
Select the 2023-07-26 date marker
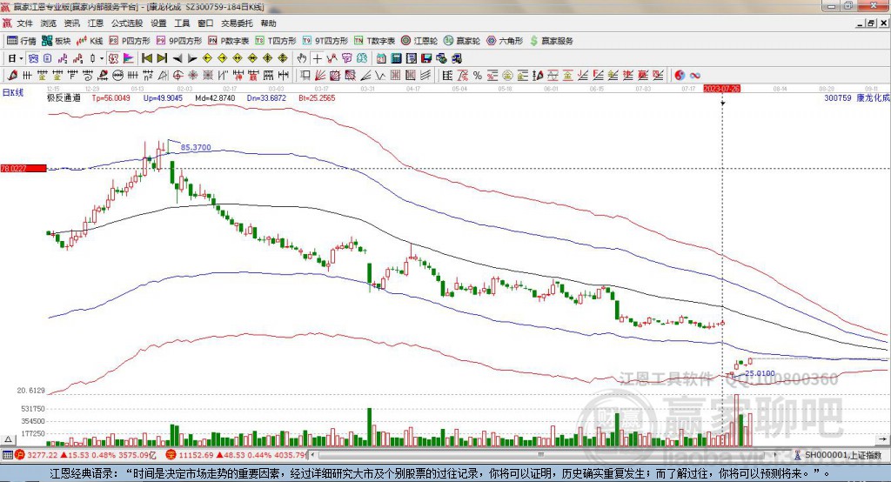click(x=721, y=89)
